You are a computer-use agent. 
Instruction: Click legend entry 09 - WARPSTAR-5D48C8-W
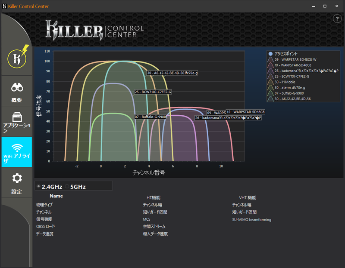point(292,59)
